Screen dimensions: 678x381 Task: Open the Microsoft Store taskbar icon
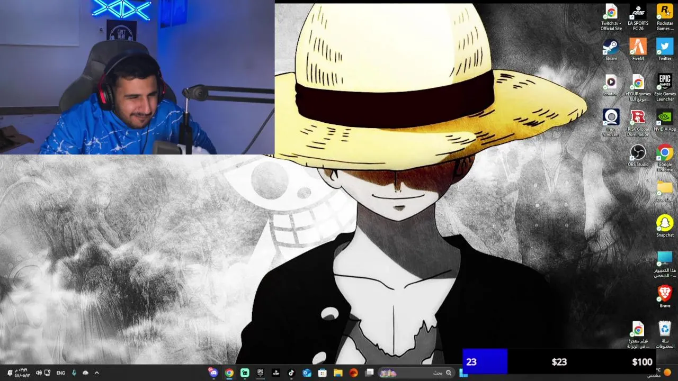322,373
